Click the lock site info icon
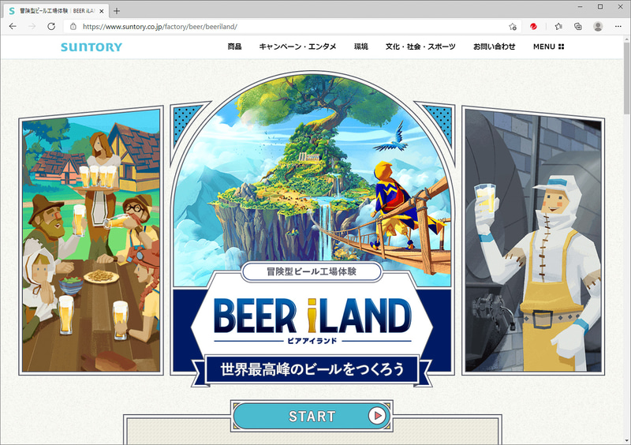 [x=73, y=27]
